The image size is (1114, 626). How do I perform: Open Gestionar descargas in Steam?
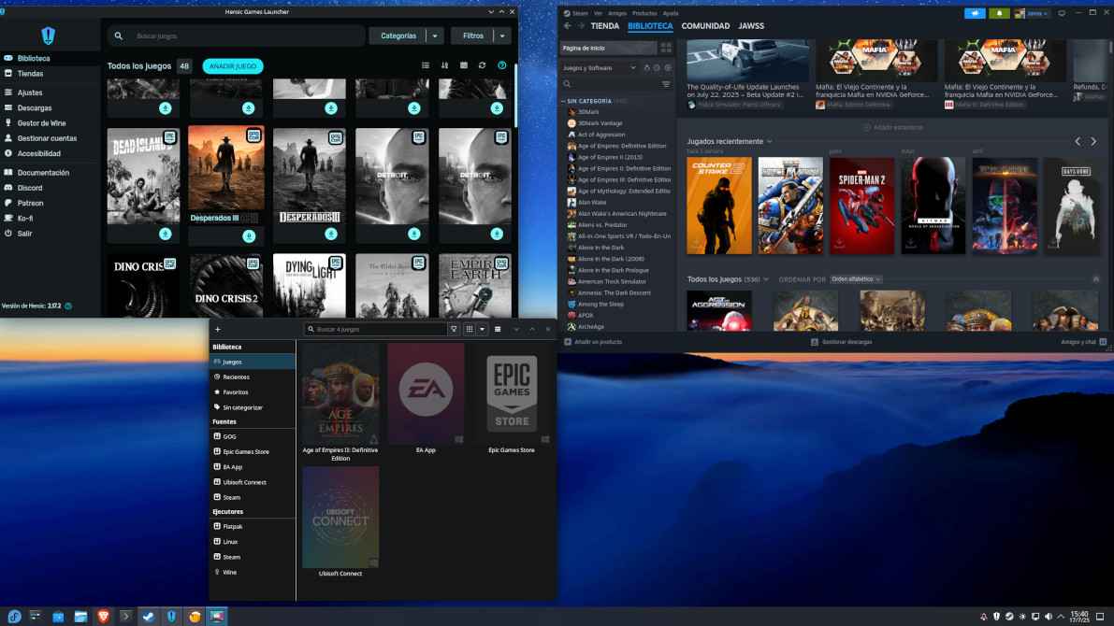(x=842, y=342)
